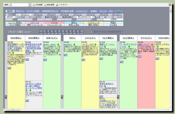Image resolution: width=175 pixels, height=114 pixels.
Task: Click the 予約 reserve icon for 熱獣マメシバ
Action: (140, 57)
